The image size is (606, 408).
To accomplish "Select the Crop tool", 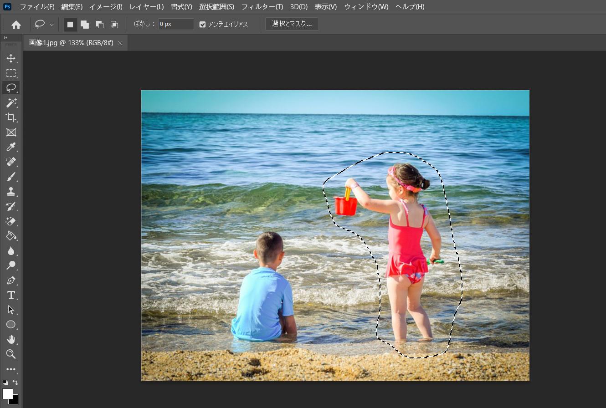I will 11,117.
